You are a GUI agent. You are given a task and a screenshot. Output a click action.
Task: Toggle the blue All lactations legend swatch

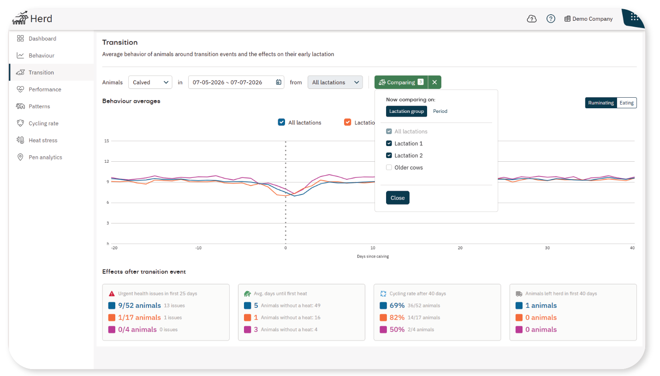(281, 123)
